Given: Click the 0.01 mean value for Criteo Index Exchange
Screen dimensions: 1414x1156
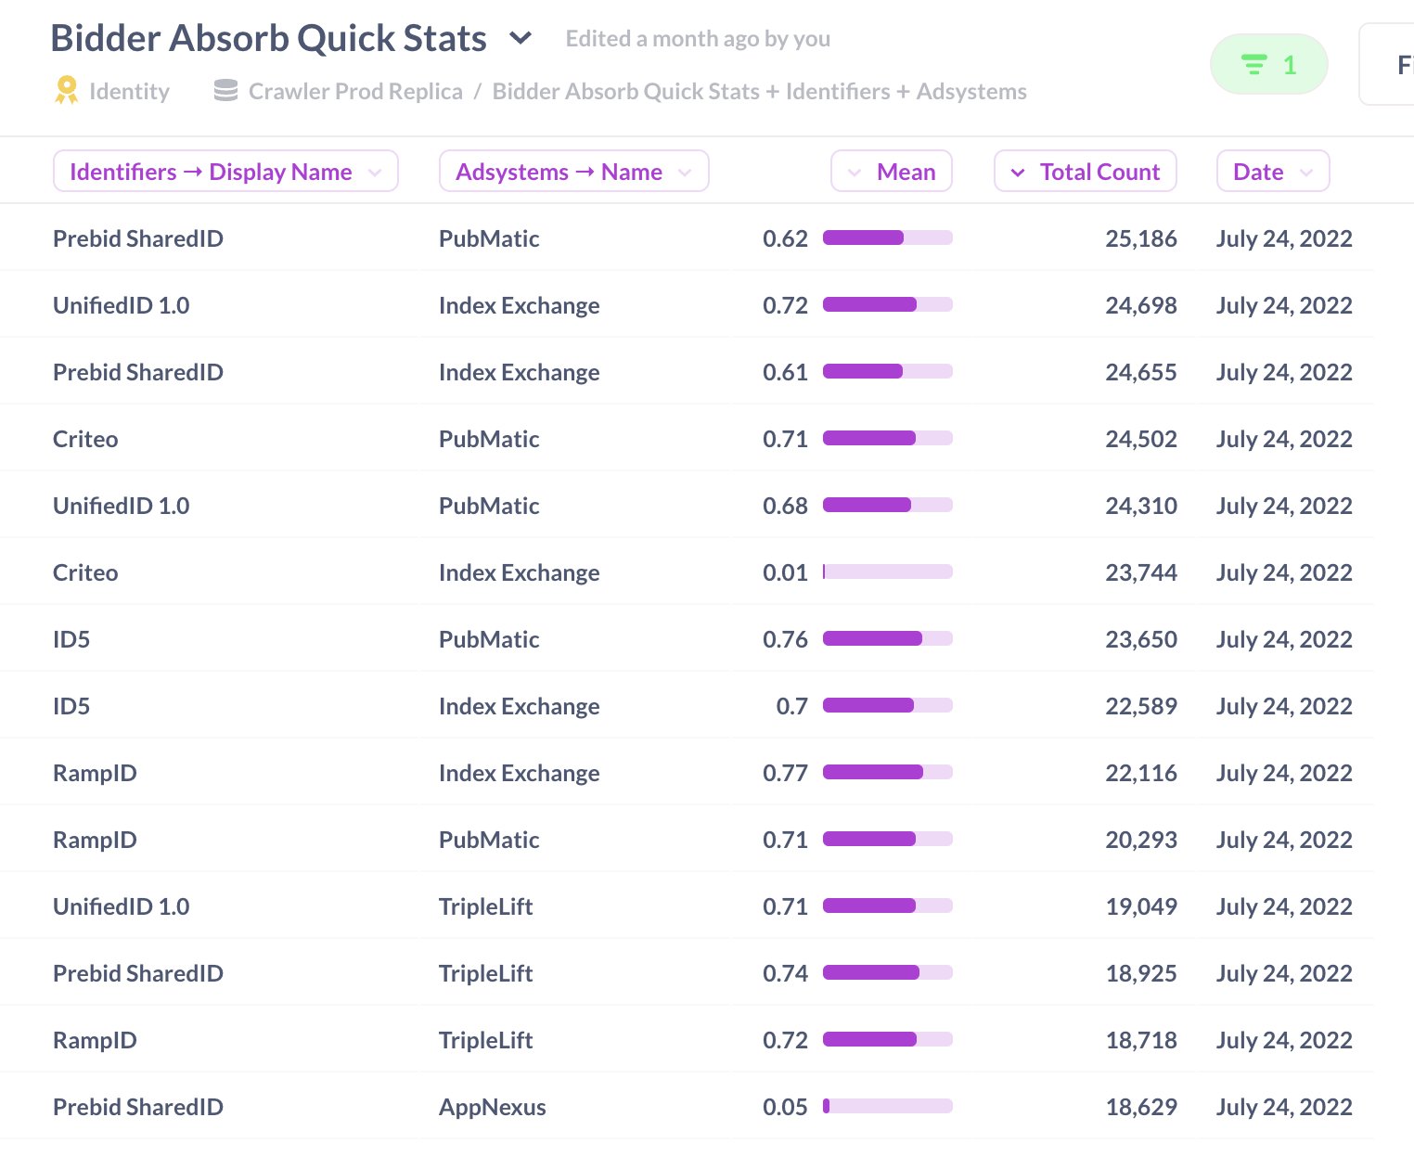Looking at the screenshot, I should click(786, 572).
